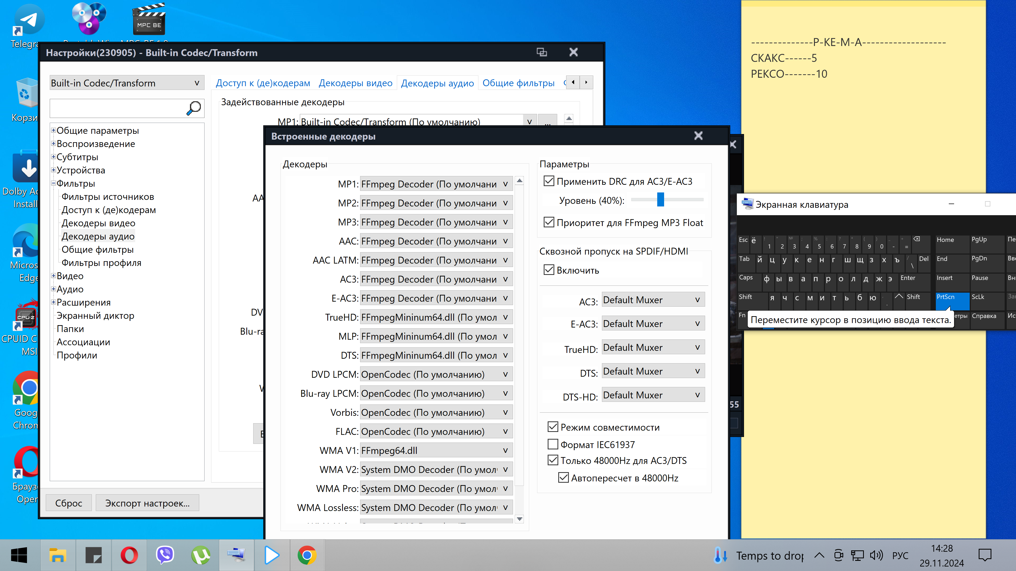Enable the IEC61937 format checkbox

pyautogui.click(x=553, y=444)
